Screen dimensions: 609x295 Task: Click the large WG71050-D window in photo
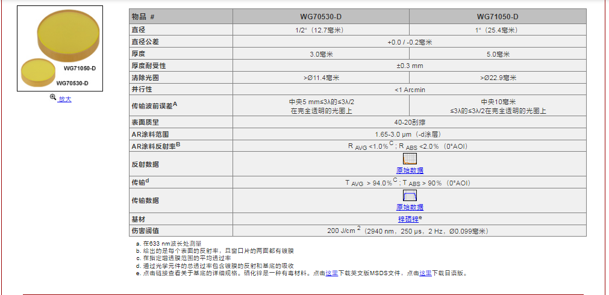67,36
